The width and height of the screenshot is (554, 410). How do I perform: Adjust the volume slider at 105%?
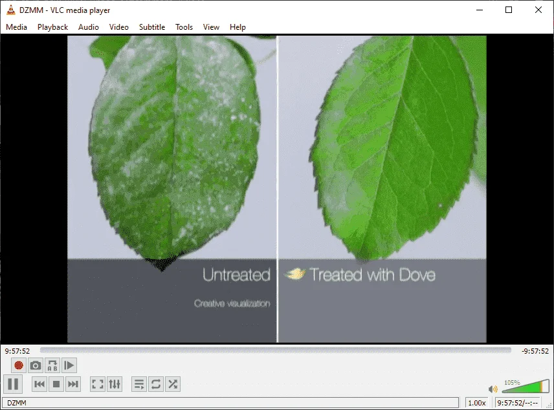[x=526, y=386]
